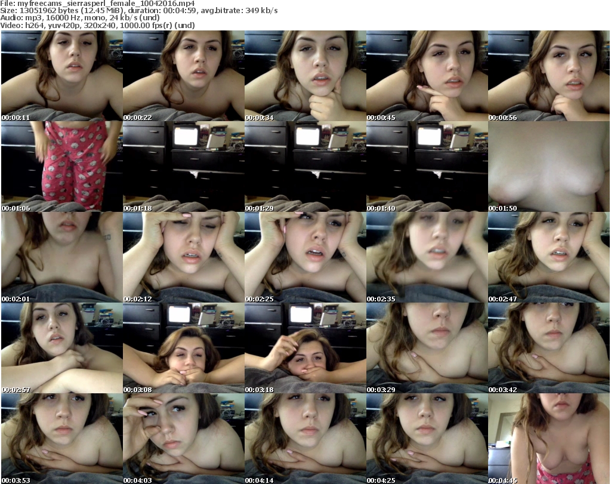Open the frame at 00:01:18
This screenshot has width=611, height=484.
(x=183, y=167)
